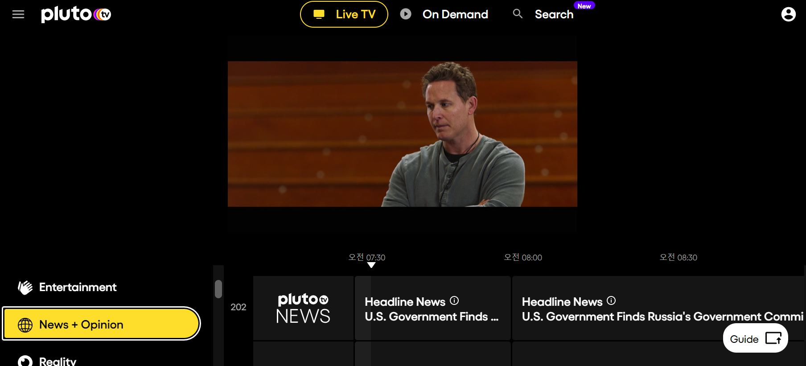Select the current Headline News program
This screenshot has width=806, height=366.
433,308
